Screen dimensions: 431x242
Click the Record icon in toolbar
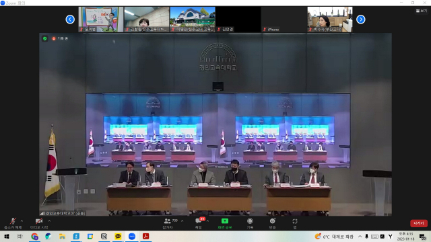[250, 223]
